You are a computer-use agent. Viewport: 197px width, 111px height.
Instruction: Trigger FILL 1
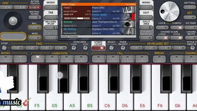tap(98, 59)
